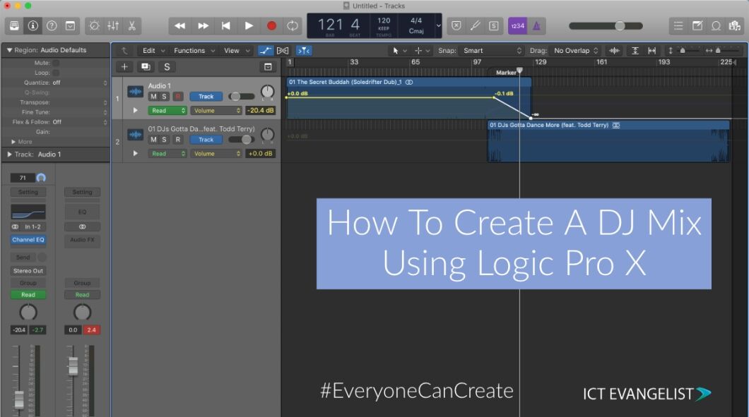Show track automation view
This screenshot has width=749, height=417.
pyautogui.click(x=265, y=50)
